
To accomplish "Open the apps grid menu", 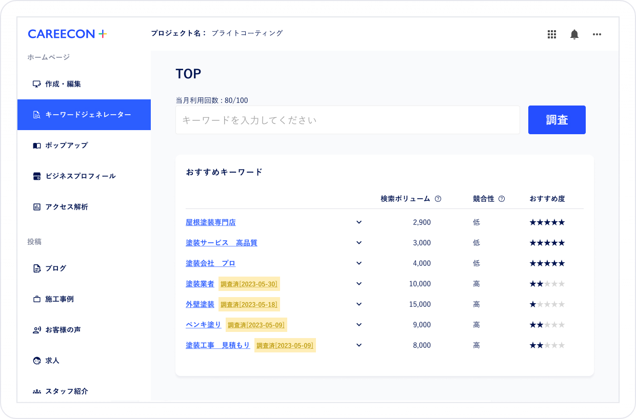I will point(552,34).
